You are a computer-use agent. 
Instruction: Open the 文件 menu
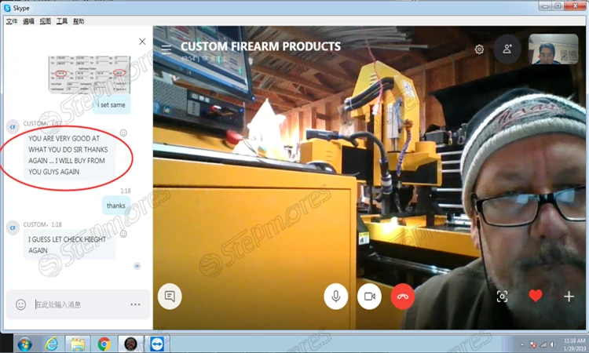tap(12, 22)
